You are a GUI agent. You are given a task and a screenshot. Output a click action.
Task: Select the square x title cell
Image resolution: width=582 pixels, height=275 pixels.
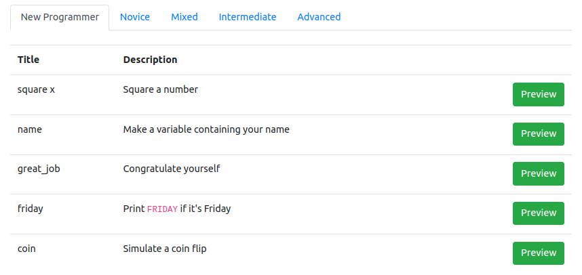36,89
